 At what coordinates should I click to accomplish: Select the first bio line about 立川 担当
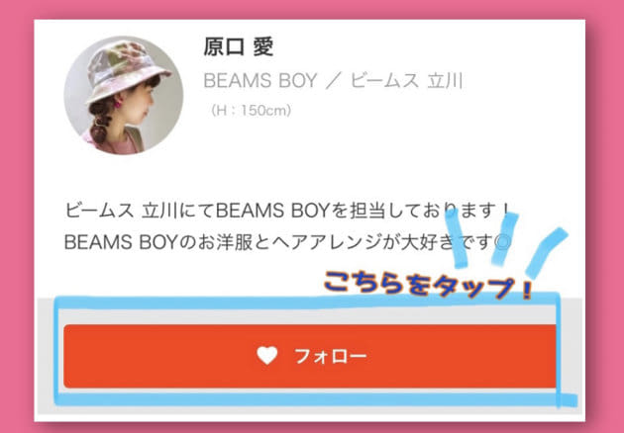287,211
